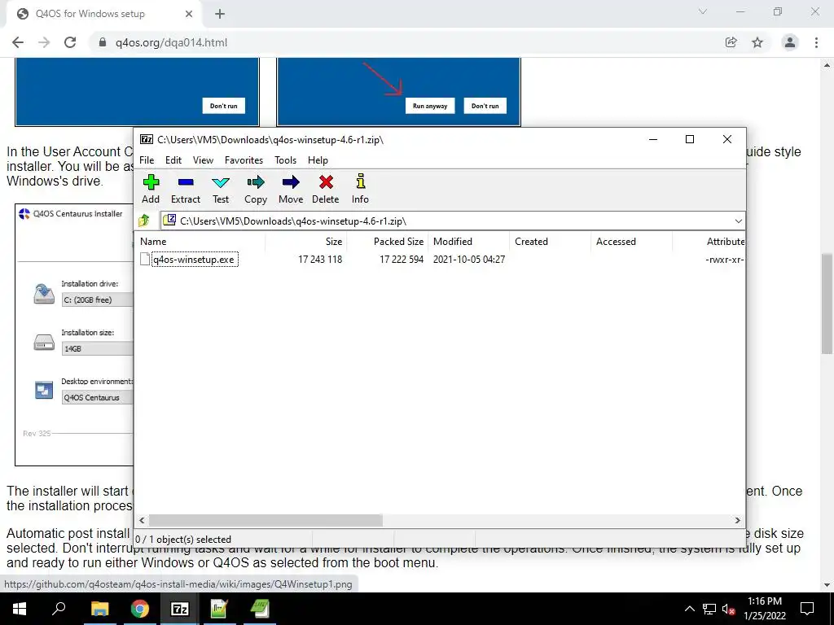
Task: Go back in Chrome browser
Action: (x=18, y=42)
